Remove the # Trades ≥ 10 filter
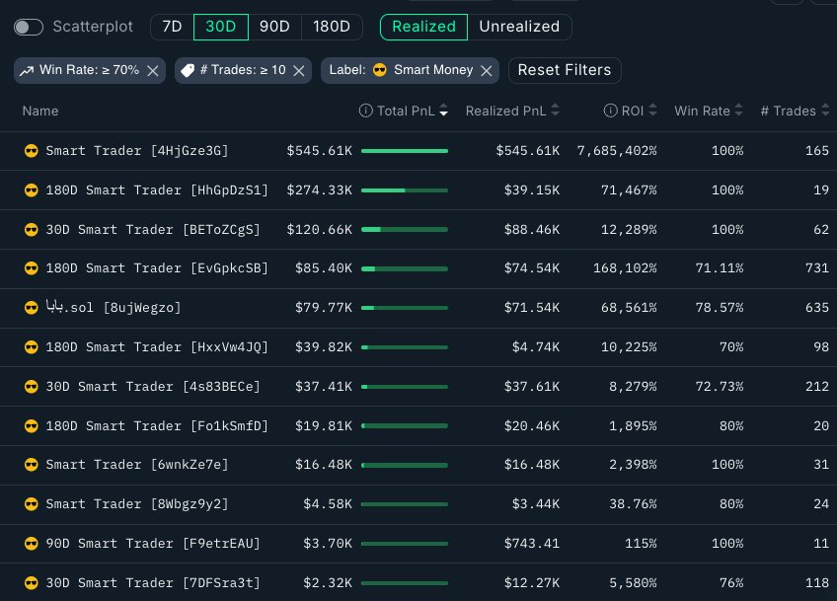 [x=298, y=70]
